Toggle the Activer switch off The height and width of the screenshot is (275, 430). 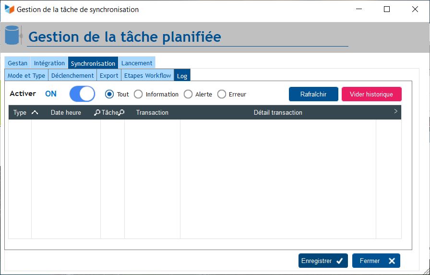pos(82,94)
